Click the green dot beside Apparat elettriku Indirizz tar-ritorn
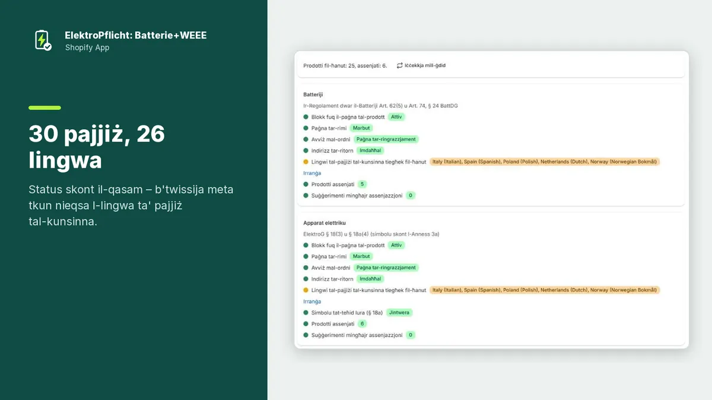Screen dimensions: 712x400 coord(306,279)
